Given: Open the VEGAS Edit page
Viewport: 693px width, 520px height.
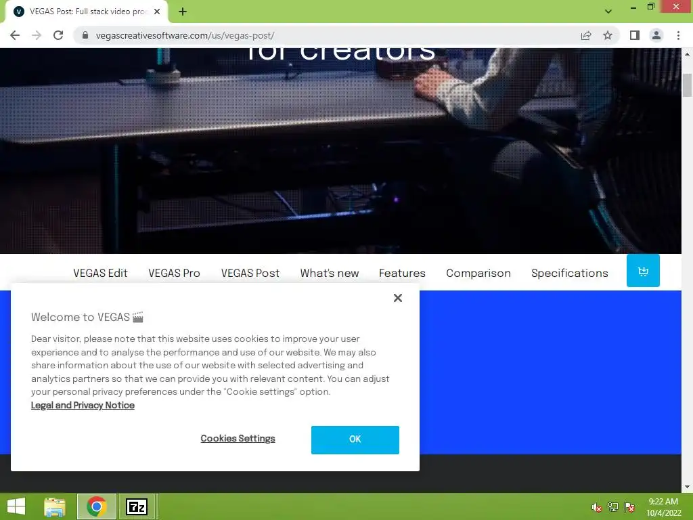Looking at the screenshot, I should [100, 274].
